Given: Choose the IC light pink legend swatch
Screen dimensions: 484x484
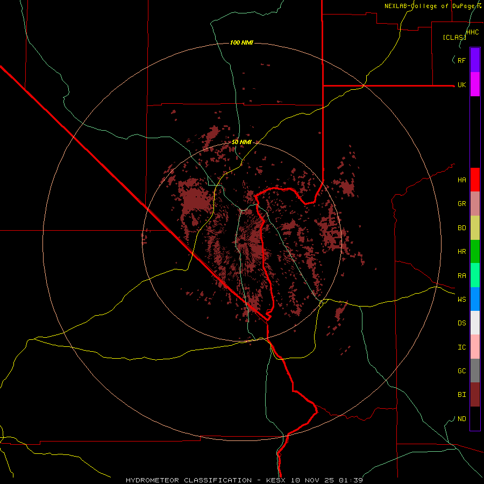Looking at the screenshot, I should [475, 347].
